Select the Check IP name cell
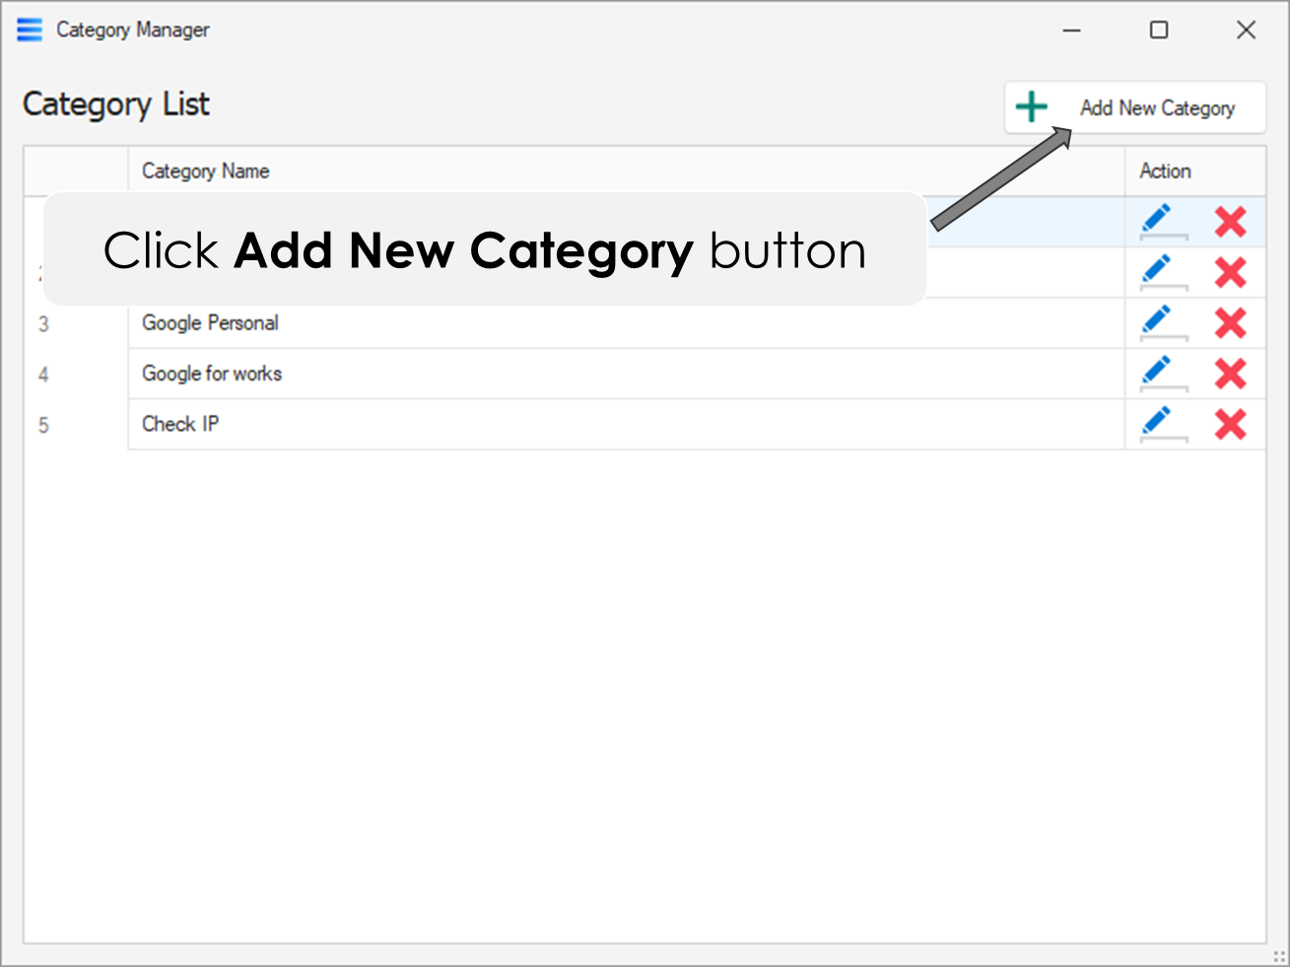Viewport: 1290px width, 967px height. click(x=180, y=424)
